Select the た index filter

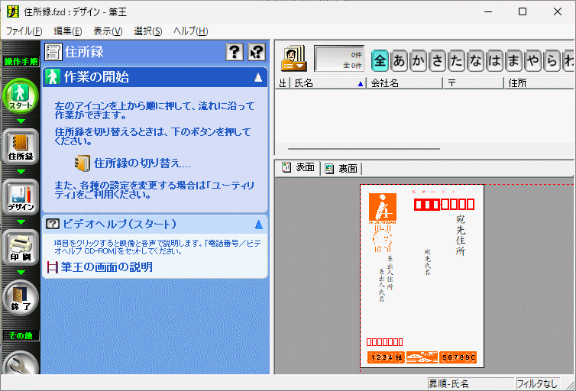pos(457,60)
